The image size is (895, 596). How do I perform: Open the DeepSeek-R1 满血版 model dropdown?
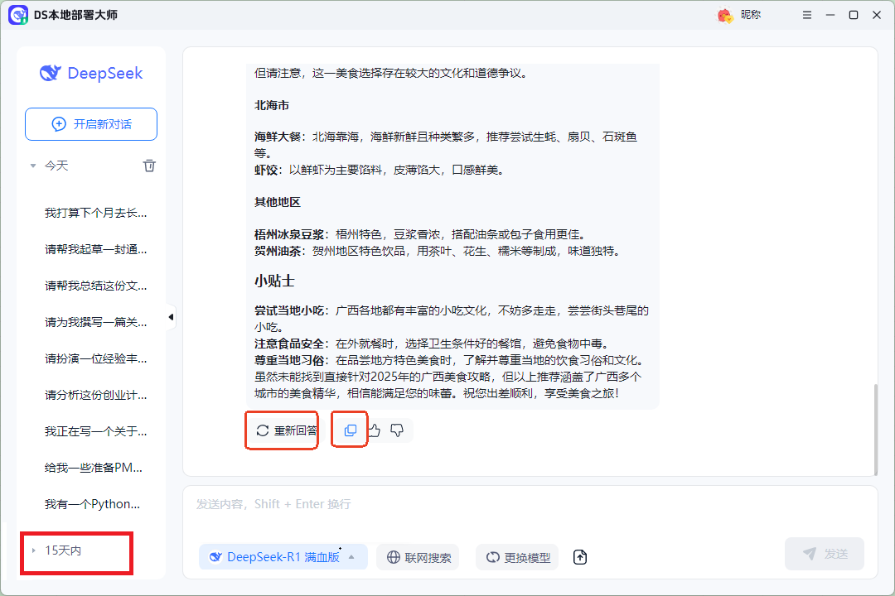click(x=283, y=557)
